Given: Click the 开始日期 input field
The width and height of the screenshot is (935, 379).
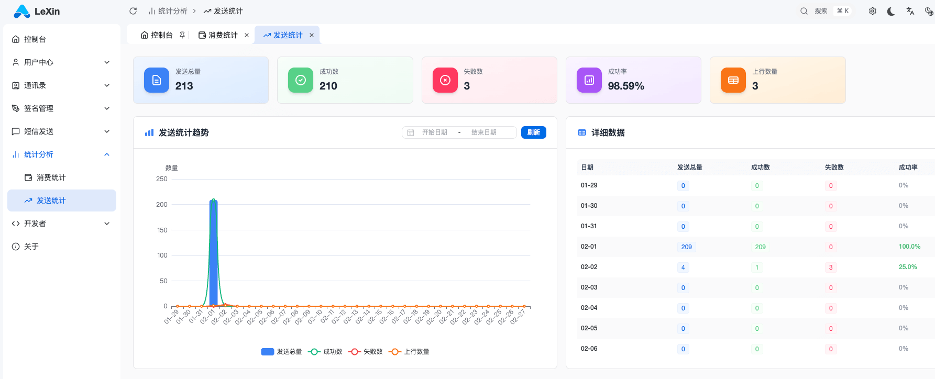Looking at the screenshot, I should [435, 132].
